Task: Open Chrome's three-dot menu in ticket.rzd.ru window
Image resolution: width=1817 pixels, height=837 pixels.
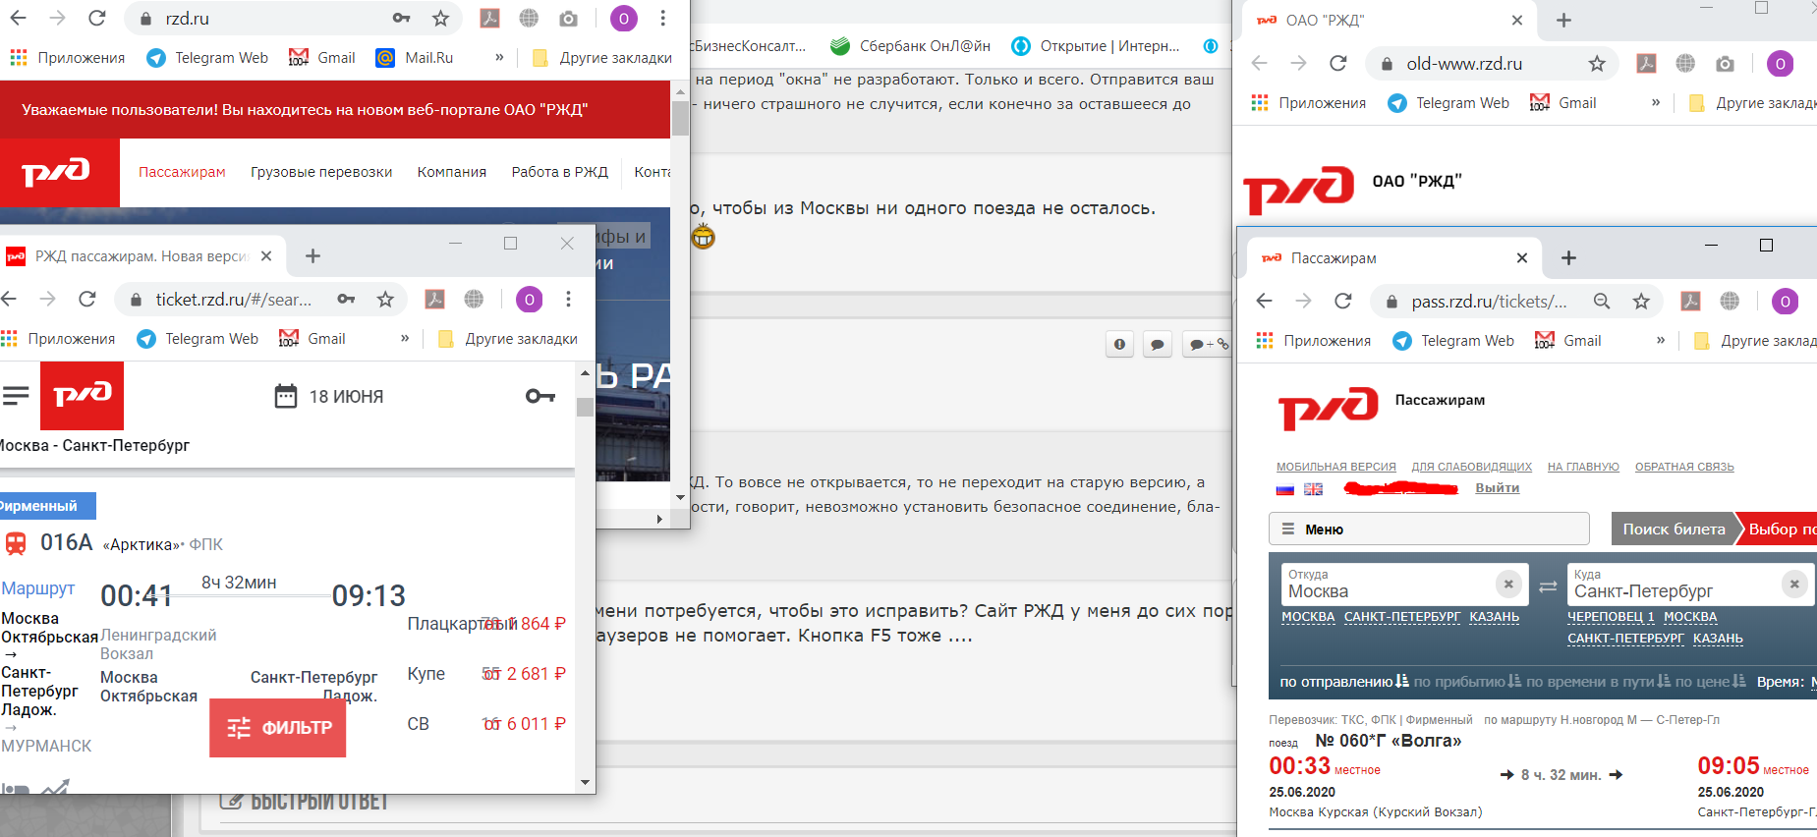Action: 568,300
